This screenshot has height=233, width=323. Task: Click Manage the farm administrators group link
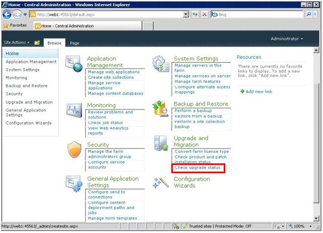click(110, 154)
